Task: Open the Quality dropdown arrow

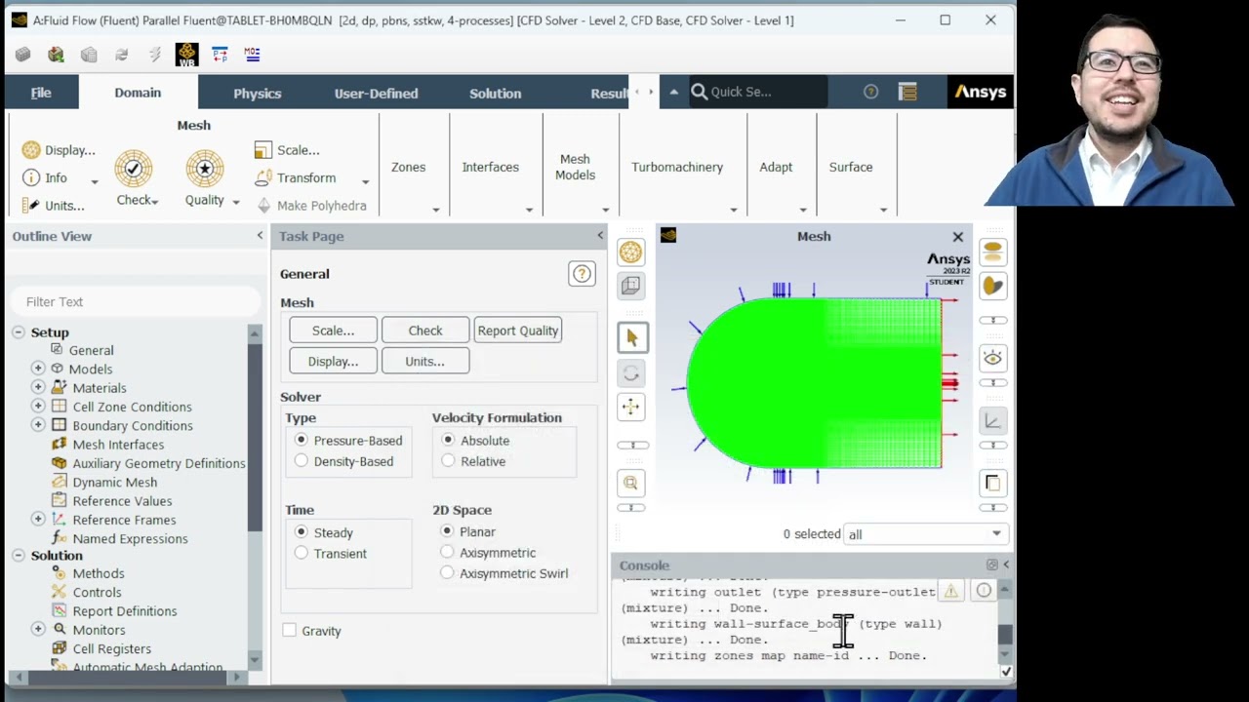Action: click(x=236, y=201)
